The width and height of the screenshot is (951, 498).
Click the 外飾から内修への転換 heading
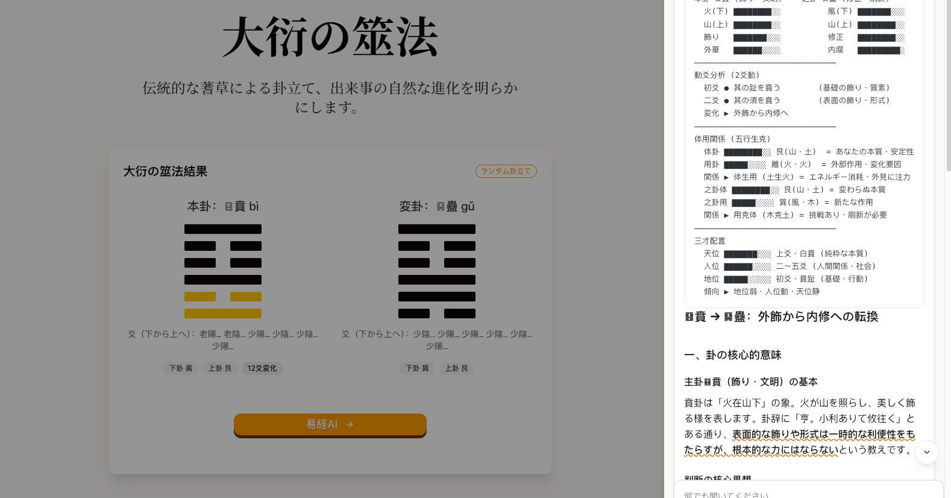(817, 317)
